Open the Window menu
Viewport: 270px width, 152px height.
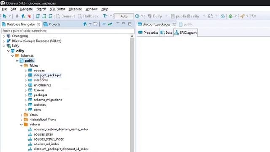click(x=92, y=9)
